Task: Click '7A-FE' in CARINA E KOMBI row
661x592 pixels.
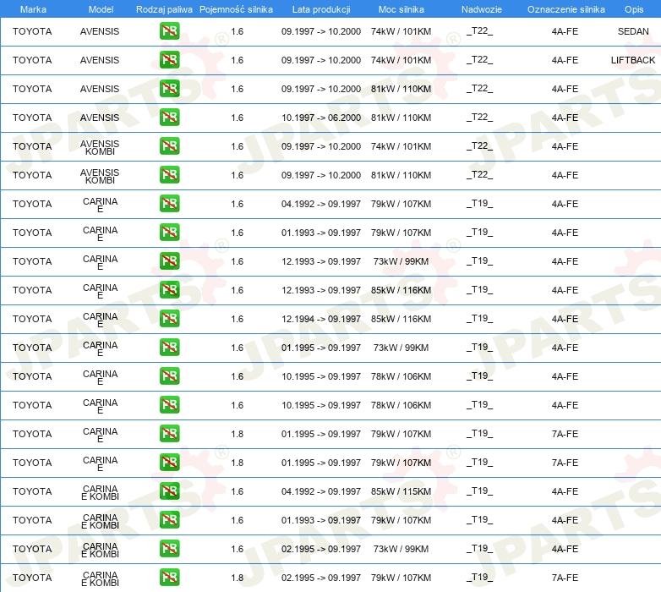Action: tap(565, 578)
